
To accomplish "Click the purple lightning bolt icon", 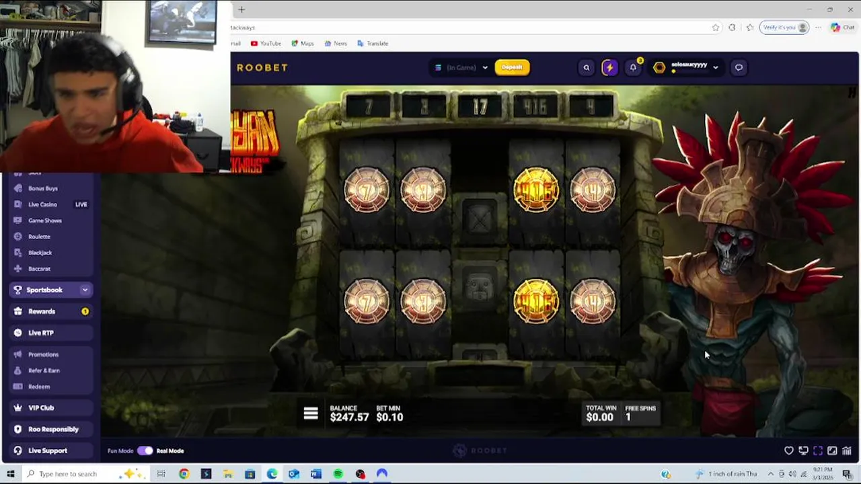I will point(609,67).
